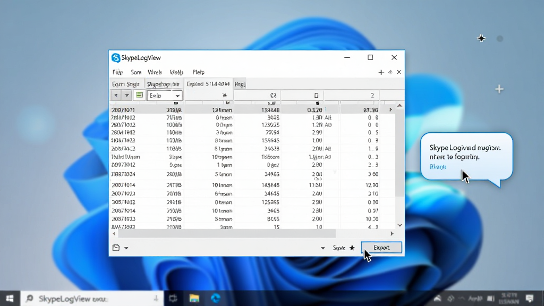
Task: Click the vertical scrollbar up arrow
Action: (399, 106)
